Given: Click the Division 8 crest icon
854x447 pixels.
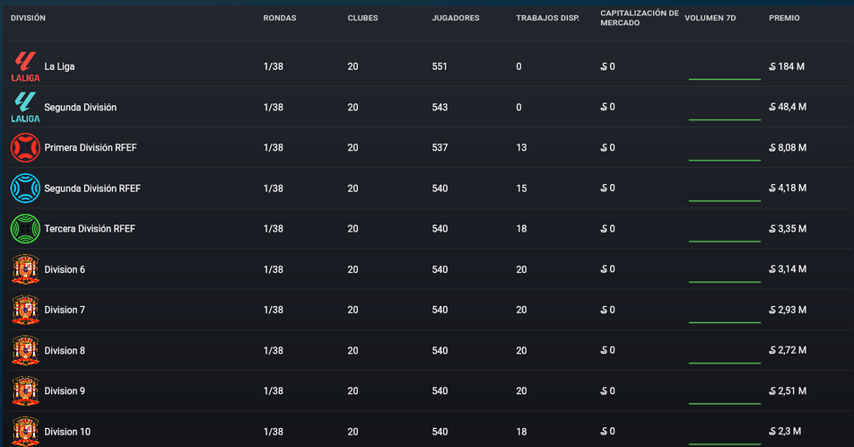Looking at the screenshot, I should click(26, 351).
